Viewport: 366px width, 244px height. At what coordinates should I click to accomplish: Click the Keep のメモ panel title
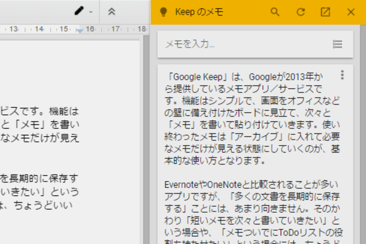click(199, 12)
